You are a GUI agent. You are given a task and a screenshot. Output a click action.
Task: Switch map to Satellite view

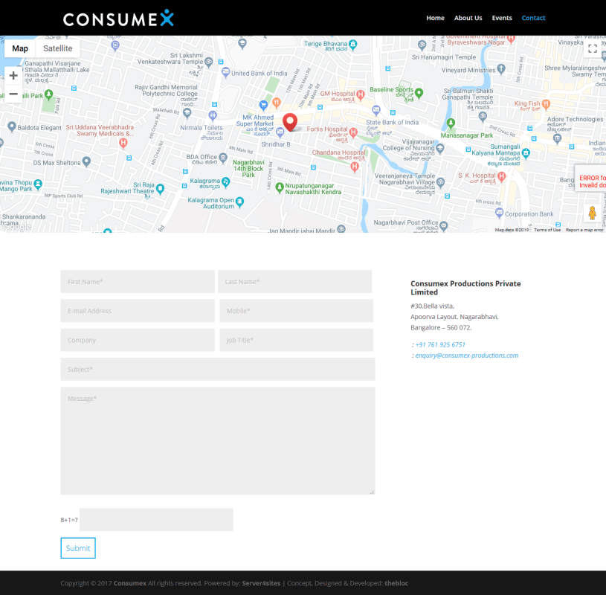coord(57,48)
